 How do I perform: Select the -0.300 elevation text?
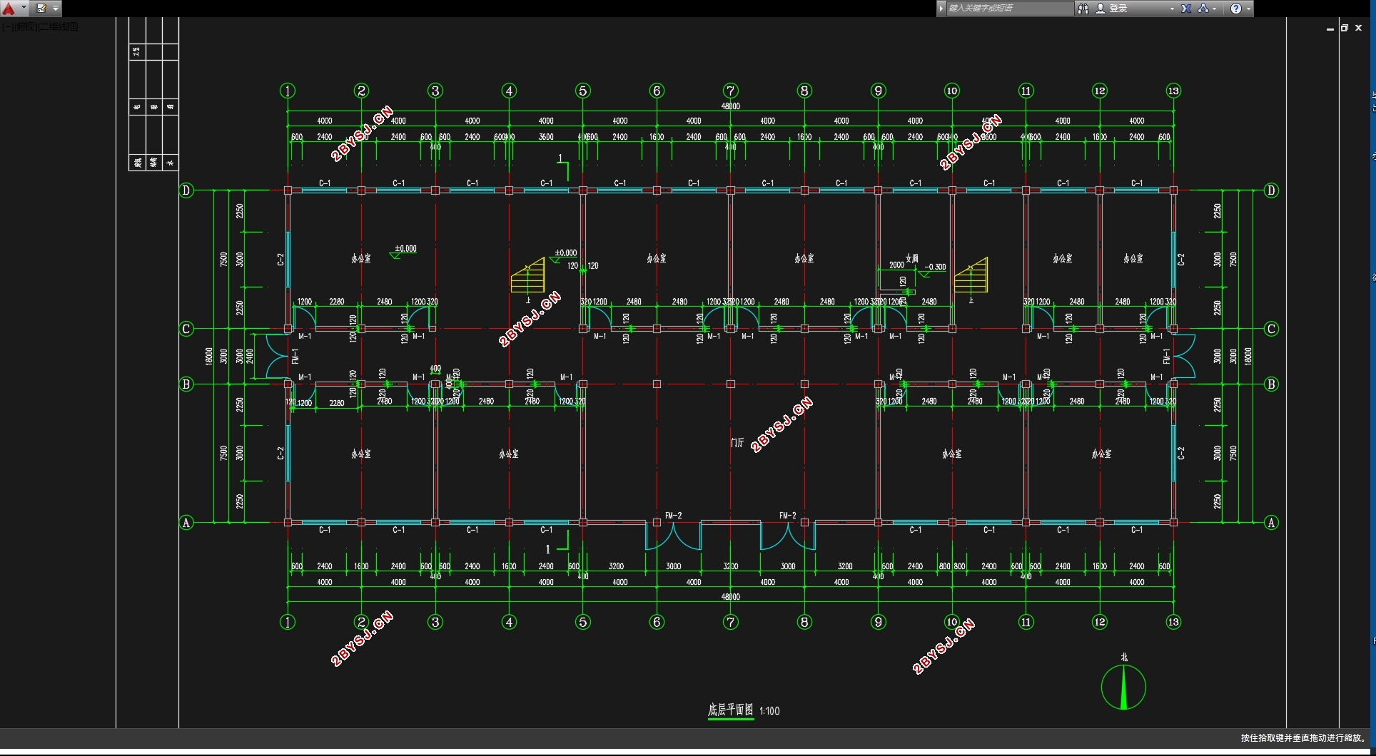pos(935,267)
